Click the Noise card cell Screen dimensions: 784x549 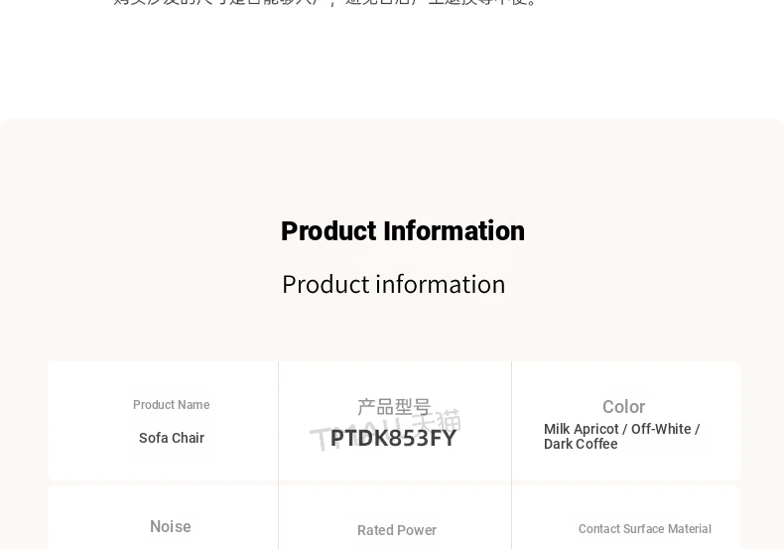click(x=163, y=517)
